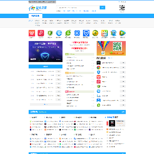Open the blue building icon in the ranking list
Image resolution: width=154 pixels, height=154 pixels.
click(98, 101)
